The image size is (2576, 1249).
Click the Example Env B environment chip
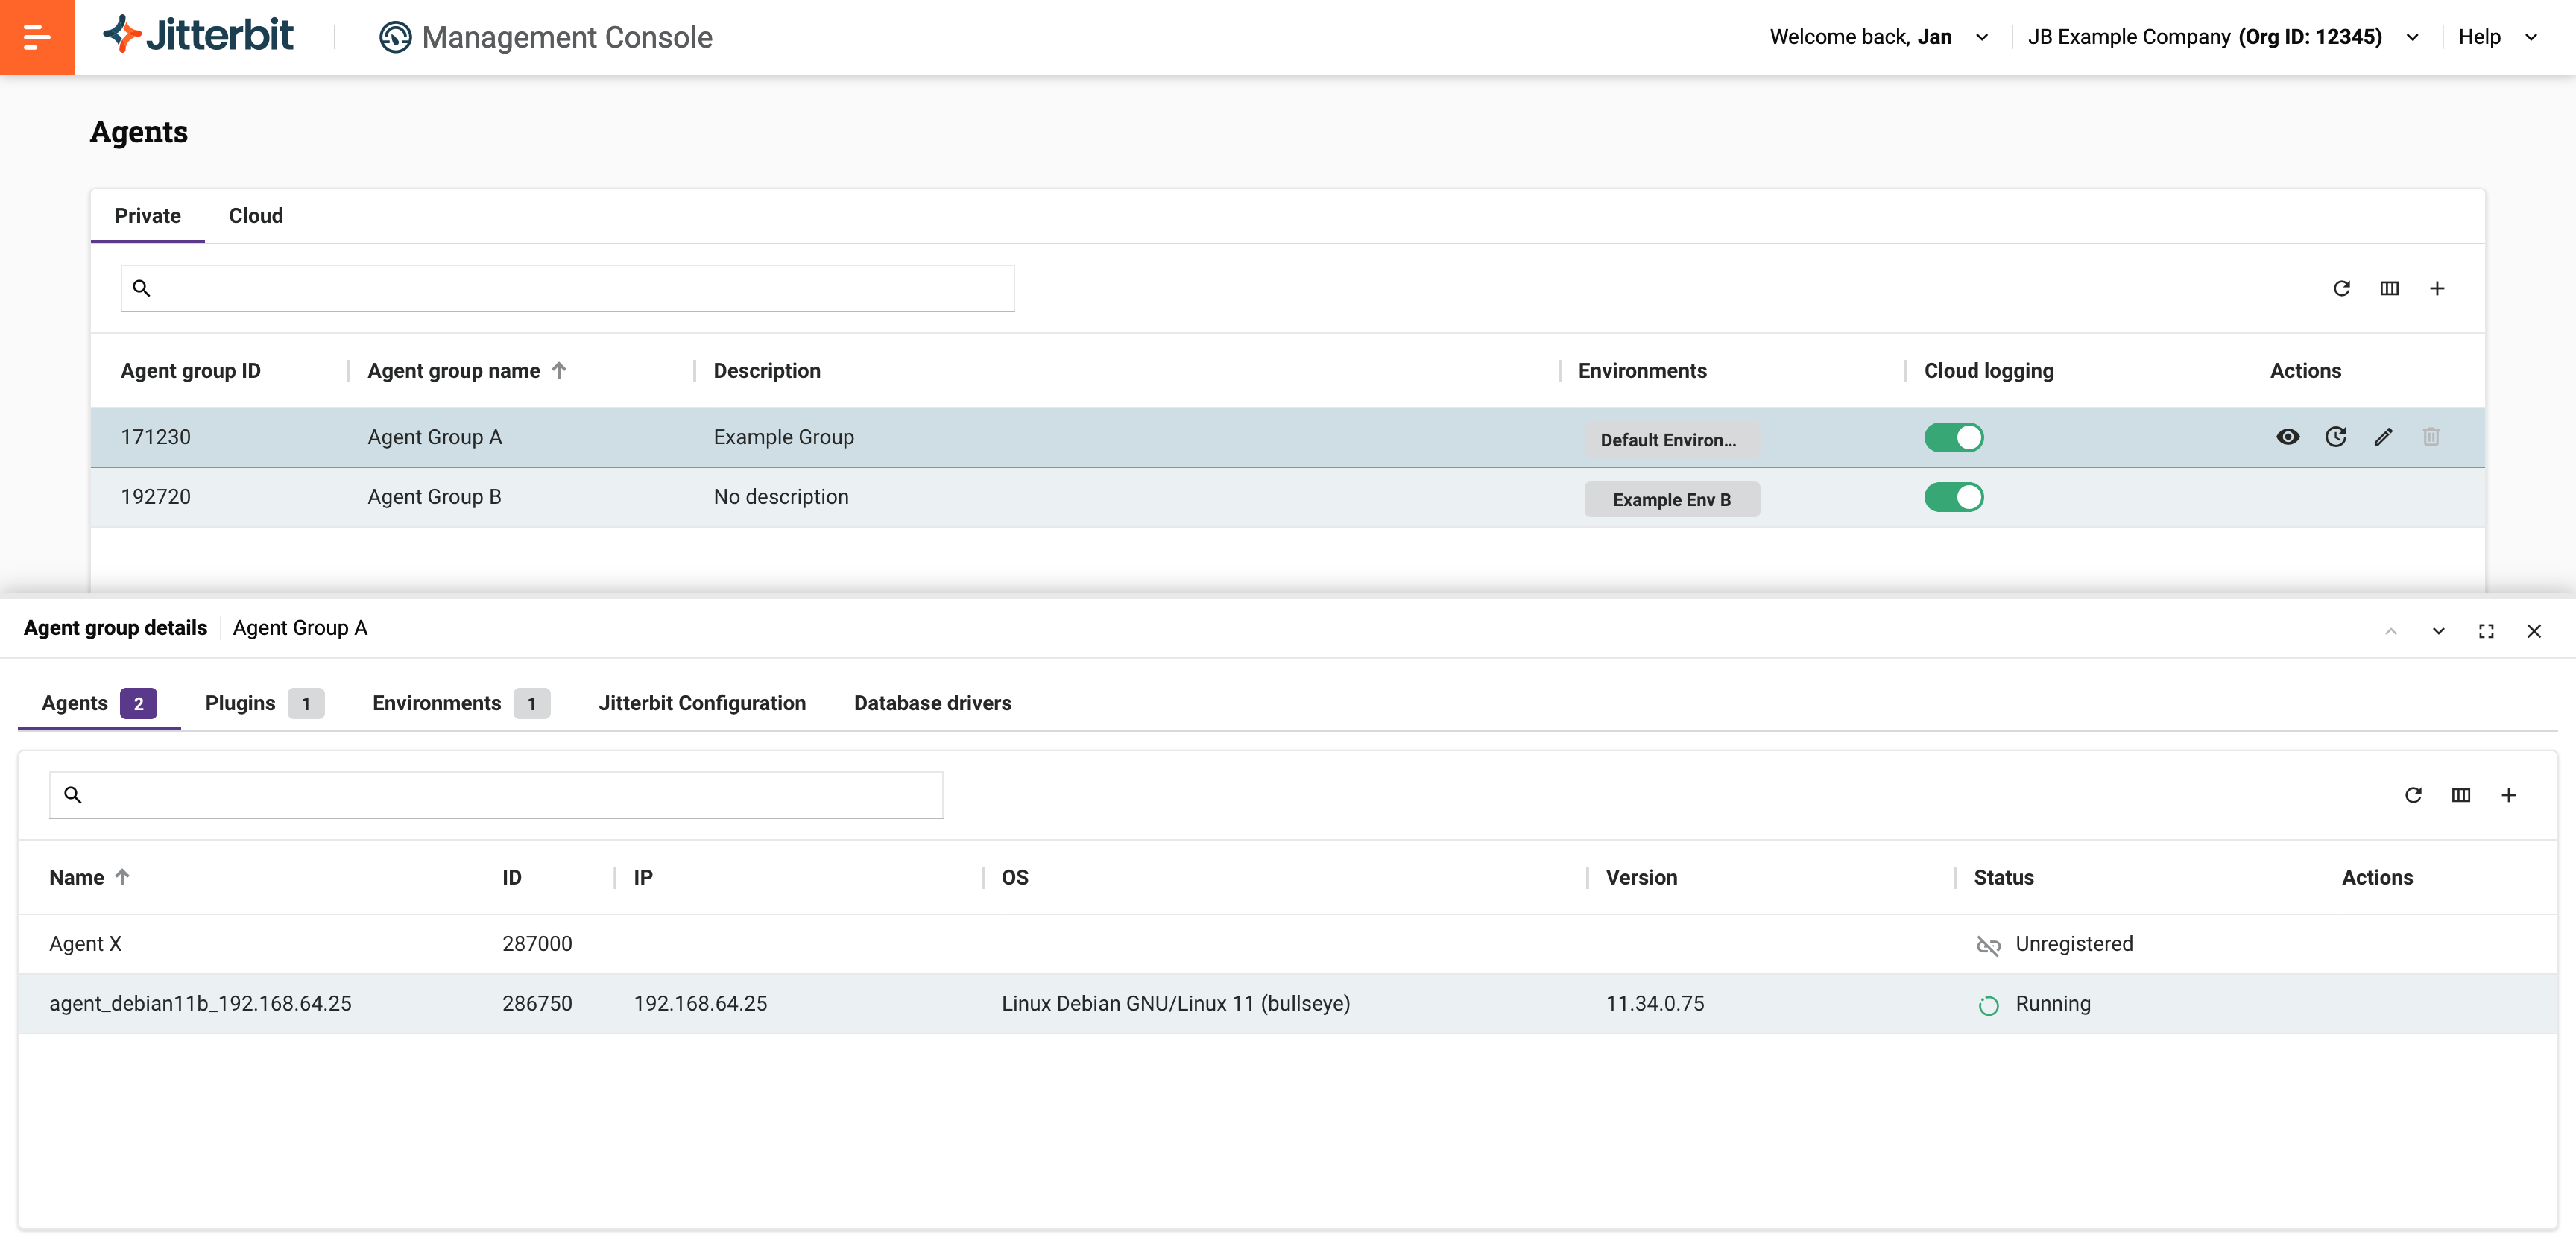pos(1672,500)
